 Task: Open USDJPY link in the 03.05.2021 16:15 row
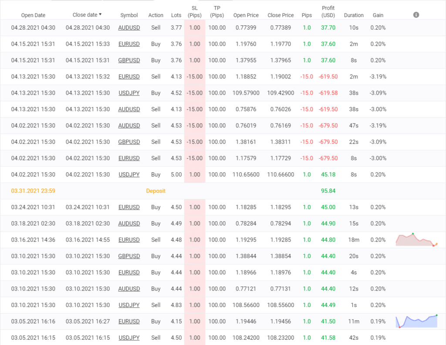pyautogui.click(x=129, y=338)
